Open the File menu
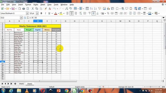 click(2, 5)
